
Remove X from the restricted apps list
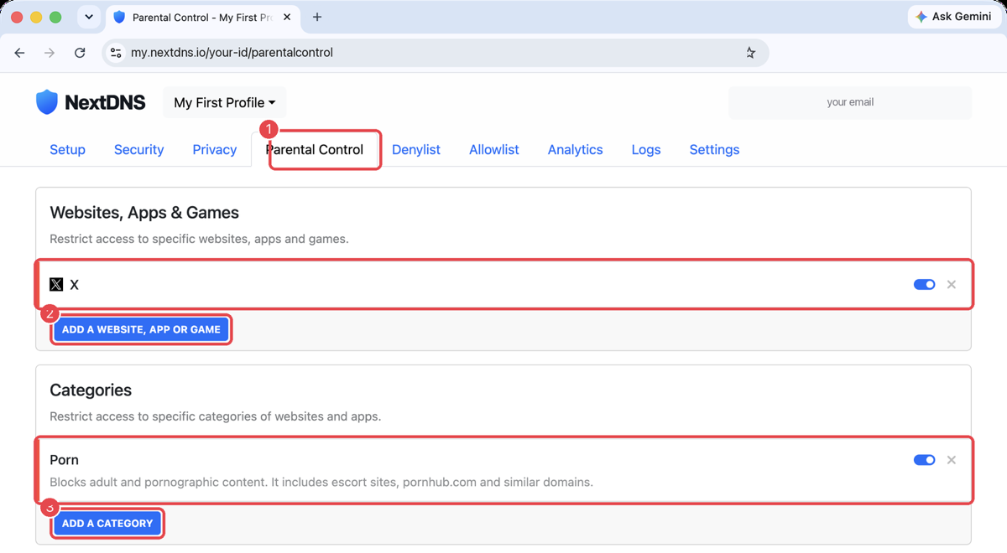coord(952,285)
